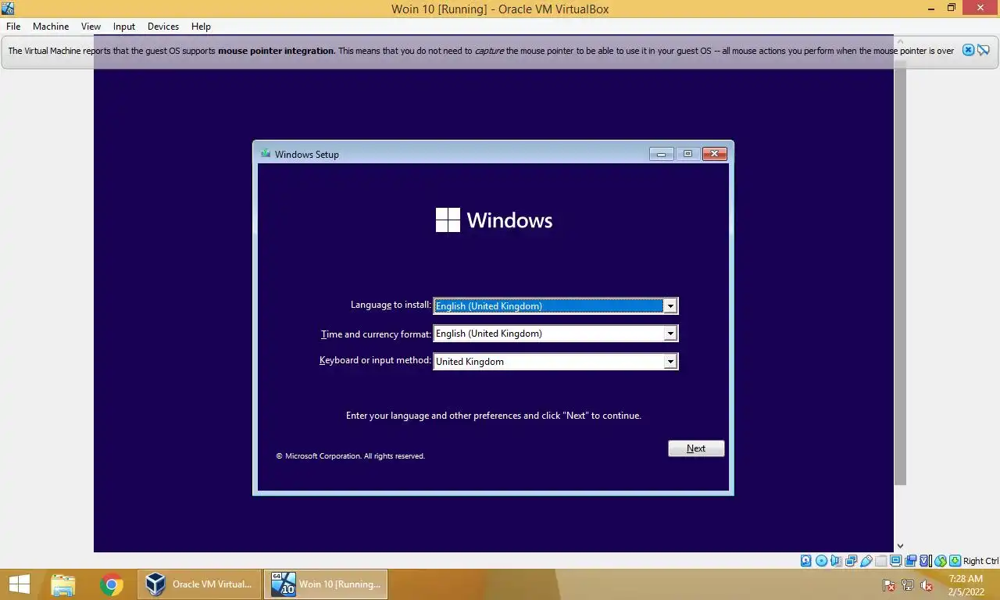Click the VirtualBox title bar icon
This screenshot has width=1000, height=600.
[8, 9]
